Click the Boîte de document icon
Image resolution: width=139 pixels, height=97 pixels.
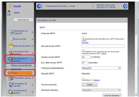[x=11, y=46]
